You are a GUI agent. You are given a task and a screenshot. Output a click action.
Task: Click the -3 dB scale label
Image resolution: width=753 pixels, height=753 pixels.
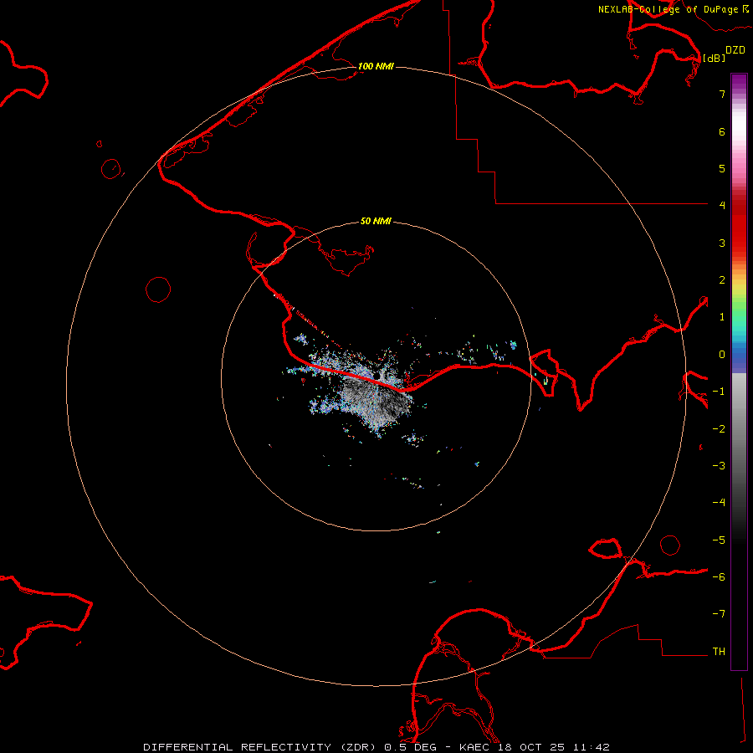[719, 466]
